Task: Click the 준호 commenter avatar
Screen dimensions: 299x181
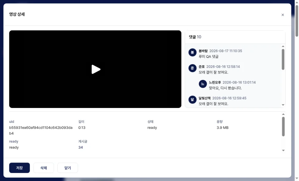Action: coord(192,68)
